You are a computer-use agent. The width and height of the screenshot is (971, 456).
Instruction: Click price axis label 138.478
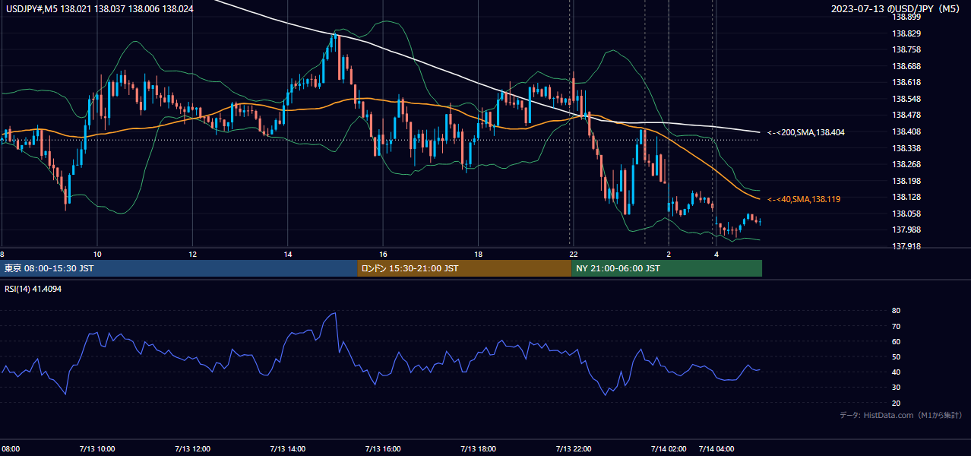[x=906, y=115]
